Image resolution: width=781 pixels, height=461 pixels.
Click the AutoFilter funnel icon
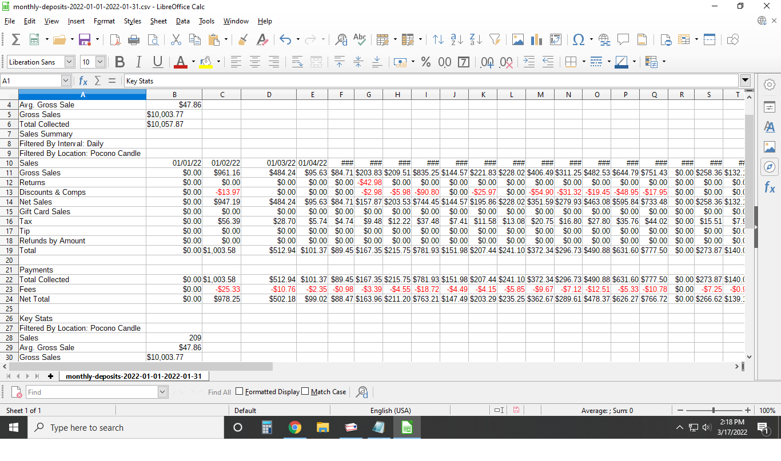pyautogui.click(x=495, y=39)
